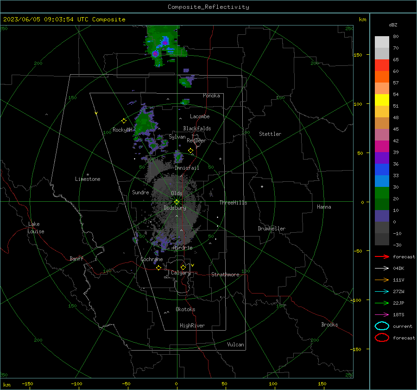The height and width of the screenshot is (390, 417).
Task: Click the green echo area east of RockyMH
Action: click(x=145, y=122)
